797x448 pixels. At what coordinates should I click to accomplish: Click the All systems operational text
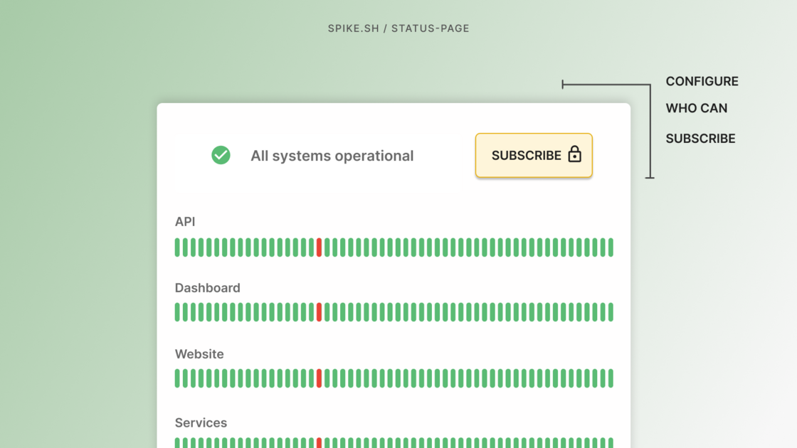point(332,155)
